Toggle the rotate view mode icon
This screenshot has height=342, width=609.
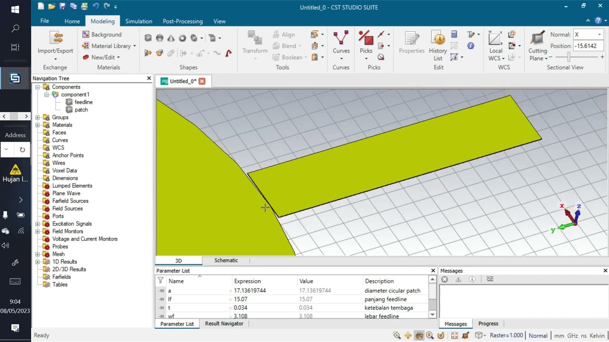pos(419,335)
